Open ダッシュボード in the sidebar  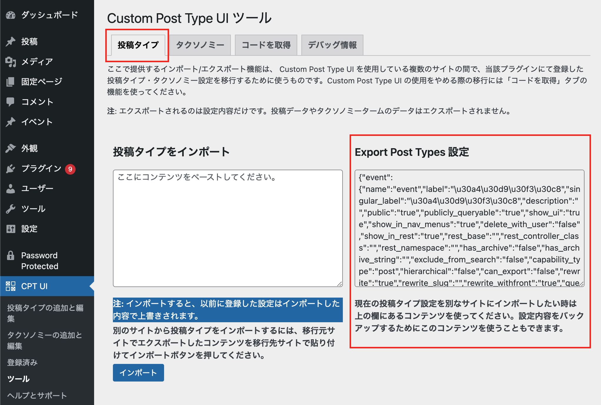47,15
